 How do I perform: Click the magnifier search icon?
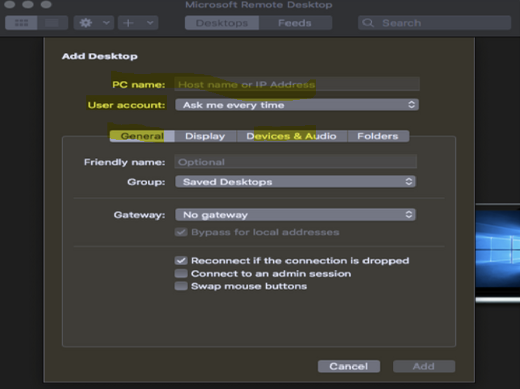click(368, 23)
